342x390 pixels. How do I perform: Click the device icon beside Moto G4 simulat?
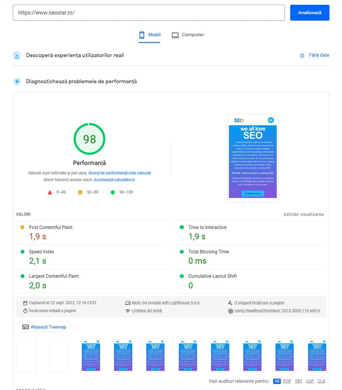[128, 303]
